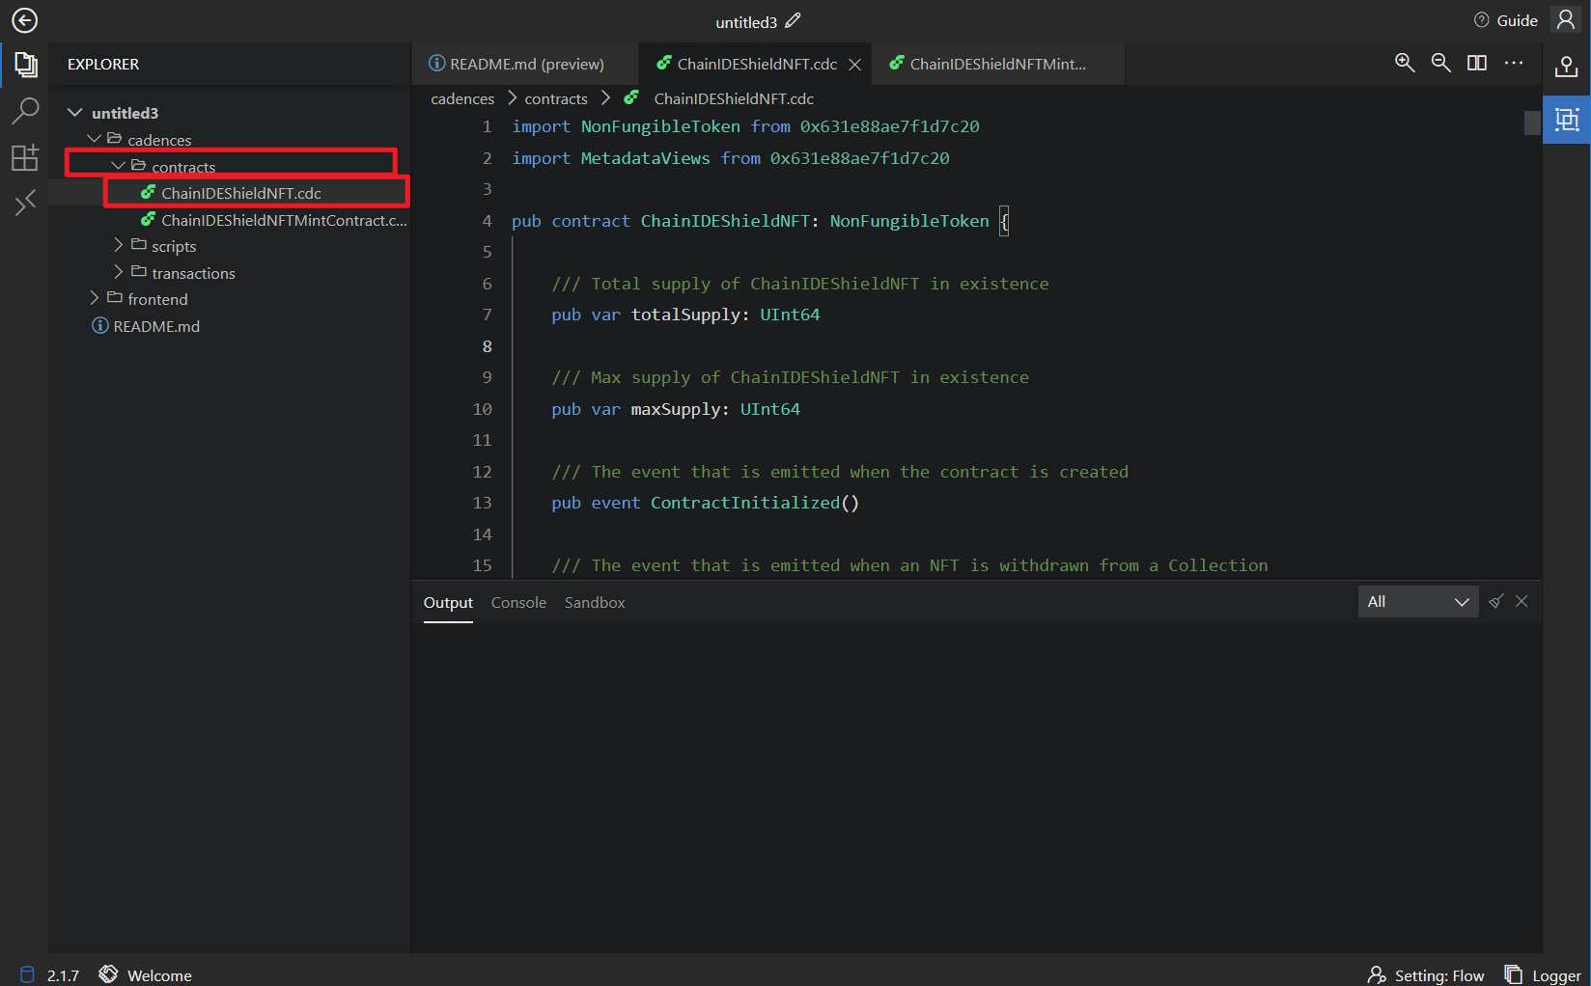Click the zoom in magnifier icon
Screen dimensions: 1591x986
[1405, 64]
